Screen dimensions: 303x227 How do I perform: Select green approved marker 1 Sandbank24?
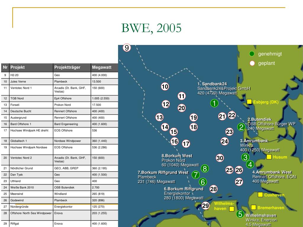214,103
